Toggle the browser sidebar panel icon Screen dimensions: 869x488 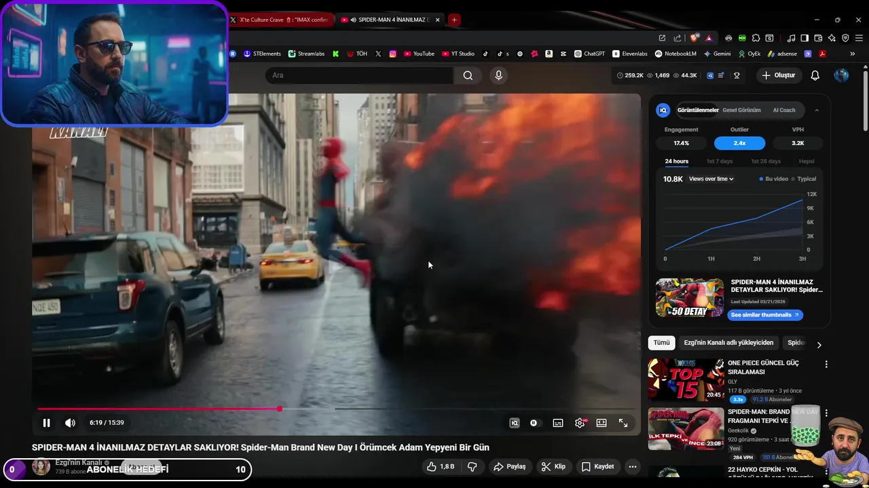click(805, 38)
